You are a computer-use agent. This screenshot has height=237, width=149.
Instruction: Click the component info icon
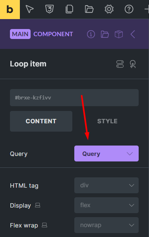pos(91,34)
